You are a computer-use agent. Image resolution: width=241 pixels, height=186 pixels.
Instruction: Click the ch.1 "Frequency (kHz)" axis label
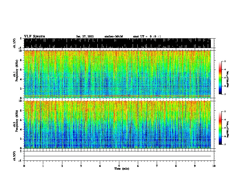coord(17,71)
